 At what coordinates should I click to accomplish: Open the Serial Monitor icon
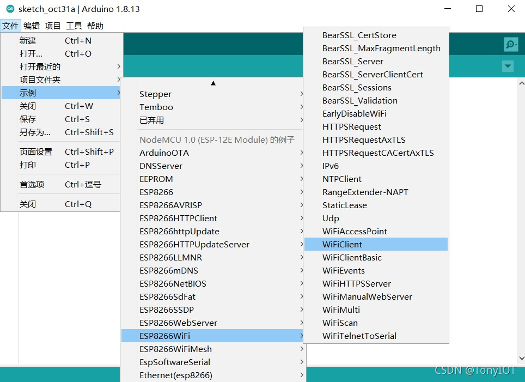pyautogui.click(x=511, y=44)
